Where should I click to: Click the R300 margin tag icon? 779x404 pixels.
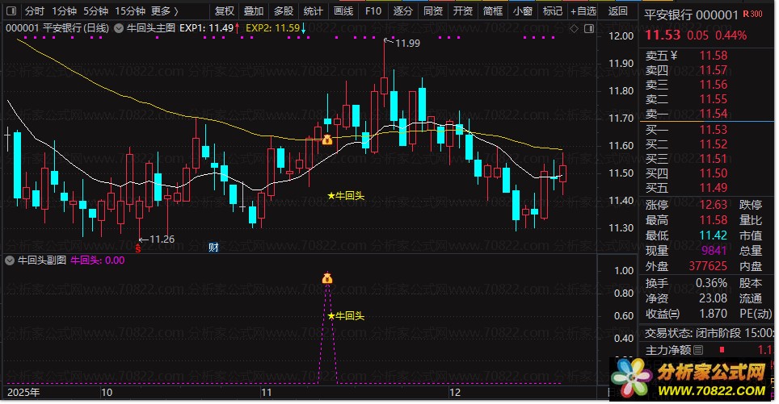click(752, 14)
